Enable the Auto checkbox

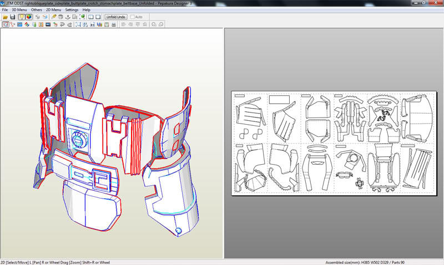coord(133,17)
